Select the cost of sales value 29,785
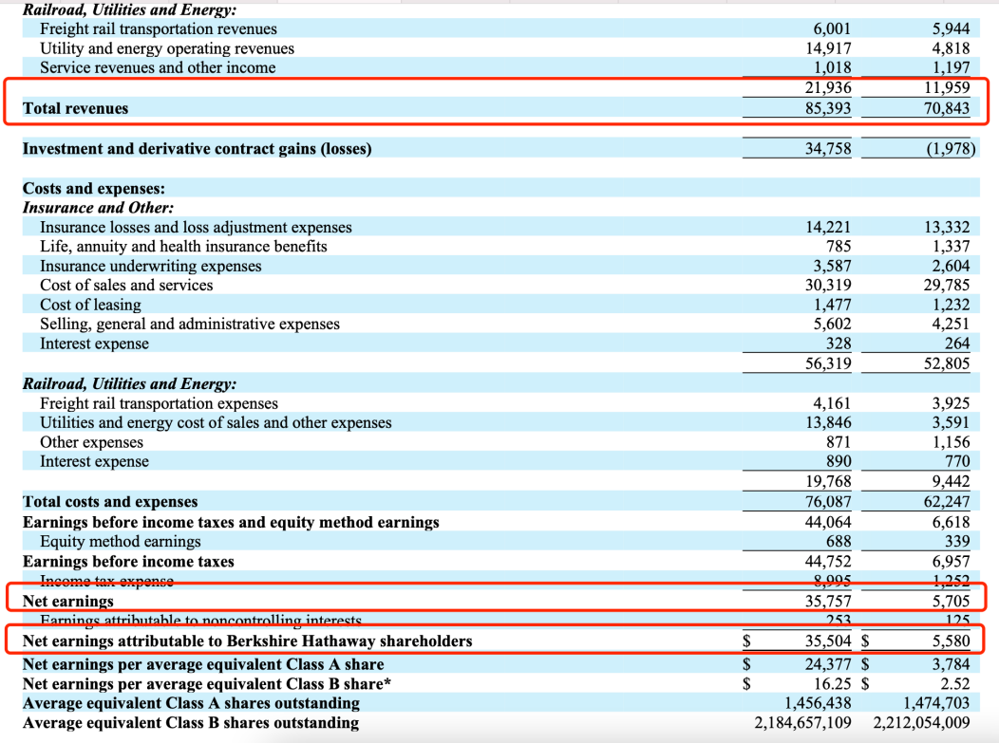This screenshot has width=999, height=743. tap(947, 286)
